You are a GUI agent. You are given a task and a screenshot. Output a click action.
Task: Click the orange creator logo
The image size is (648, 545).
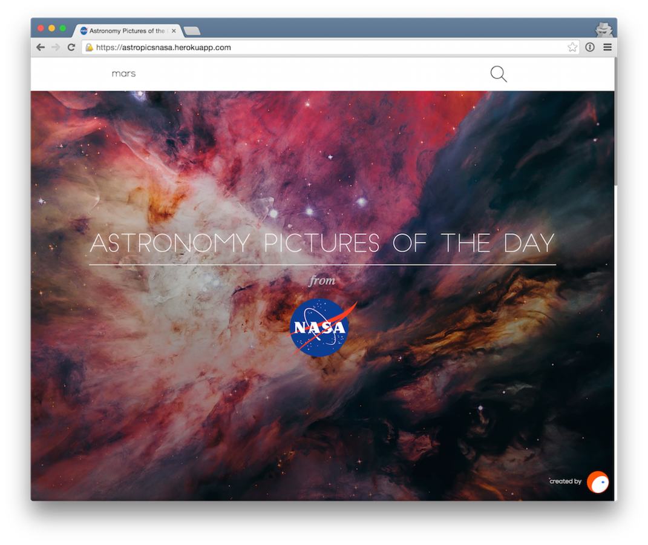click(x=598, y=482)
